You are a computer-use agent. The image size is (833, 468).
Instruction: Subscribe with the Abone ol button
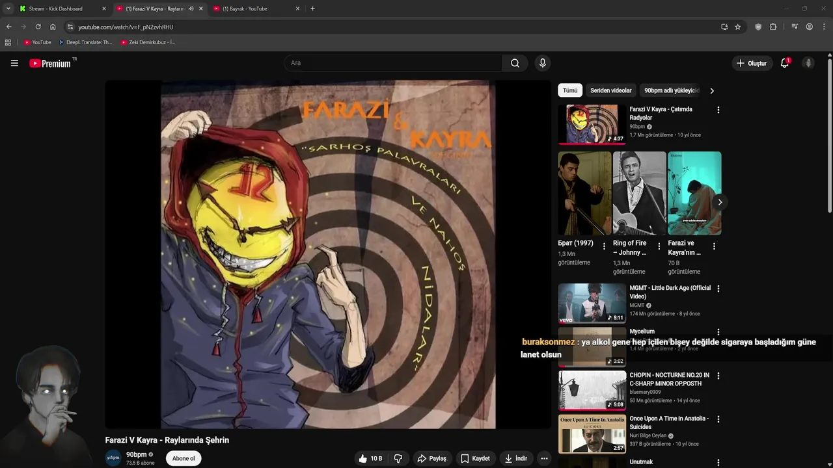[x=184, y=458]
